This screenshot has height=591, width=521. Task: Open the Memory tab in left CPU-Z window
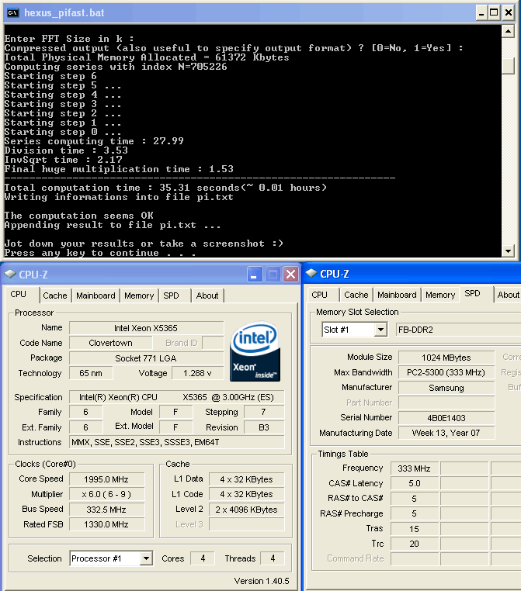coord(139,295)
